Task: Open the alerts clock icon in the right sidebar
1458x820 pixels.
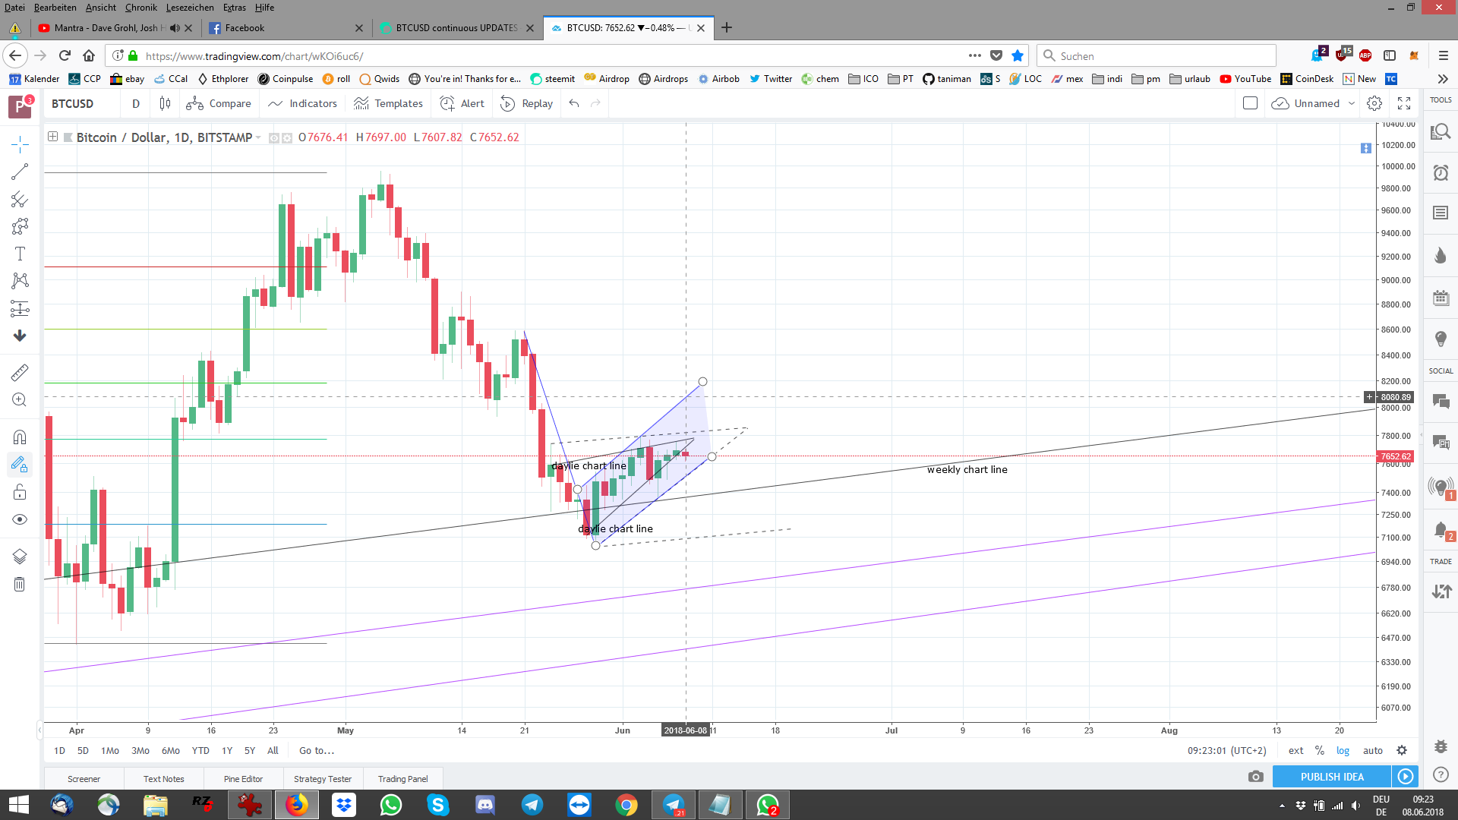Action: 1441,173
